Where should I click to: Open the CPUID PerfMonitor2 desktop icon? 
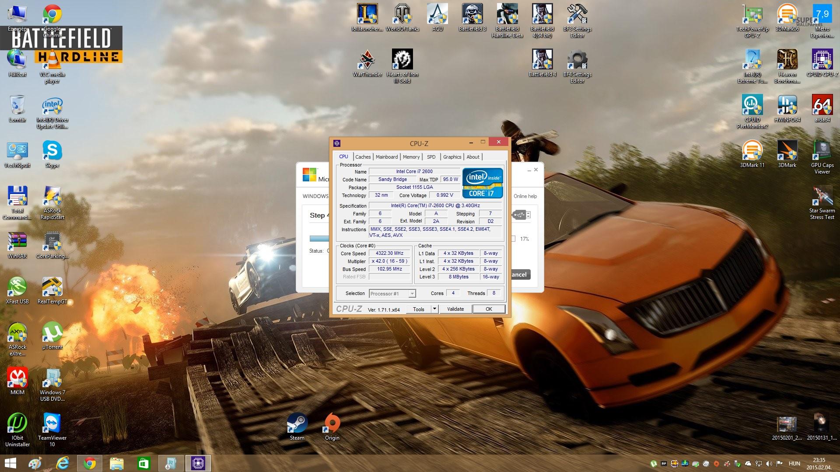pyautogui.click(x=752, y=112)
